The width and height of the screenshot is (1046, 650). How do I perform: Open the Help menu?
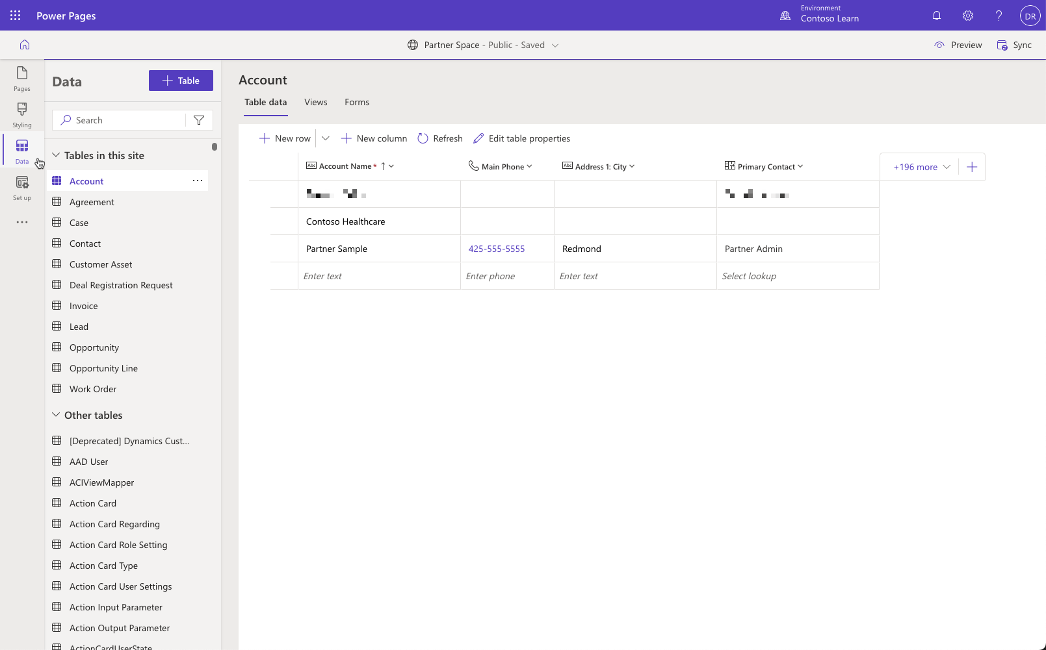pyautogui.click(x=999, y=15)
